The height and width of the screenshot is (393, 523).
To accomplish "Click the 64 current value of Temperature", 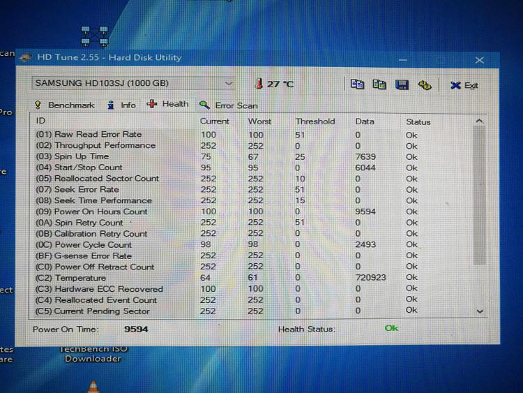I will 205,278.
